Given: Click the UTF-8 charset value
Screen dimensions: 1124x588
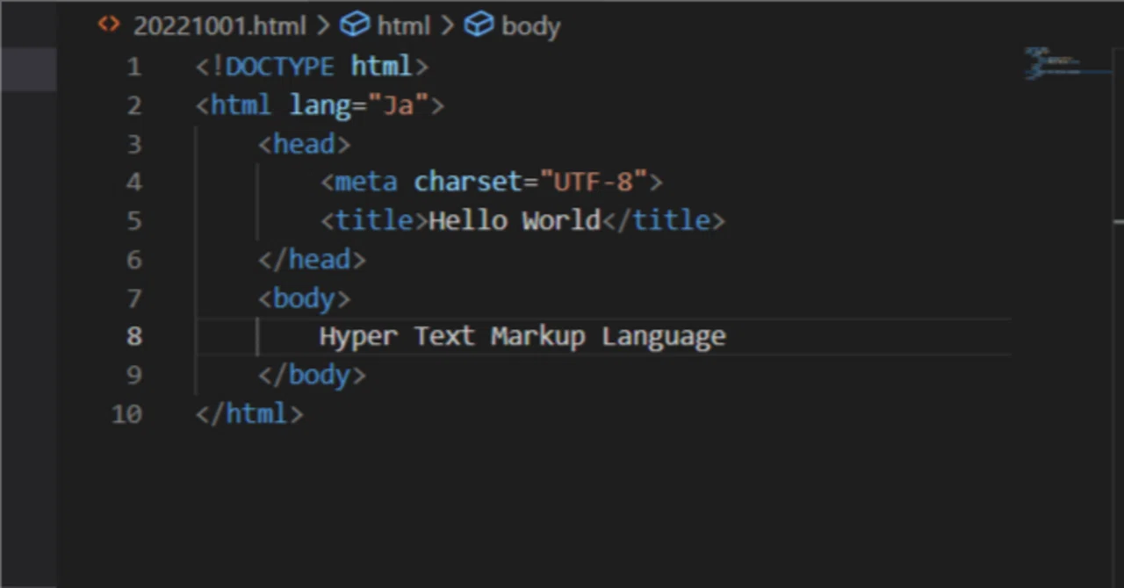Looking at the screenshot, I should pyautogui.click(x=594, y=182).
